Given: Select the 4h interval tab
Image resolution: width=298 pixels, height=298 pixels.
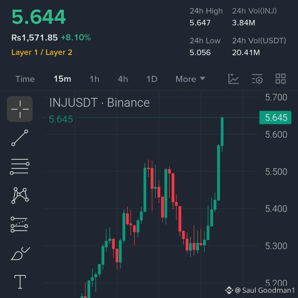Looking at the screenshot, I should [x=123, y=79].
